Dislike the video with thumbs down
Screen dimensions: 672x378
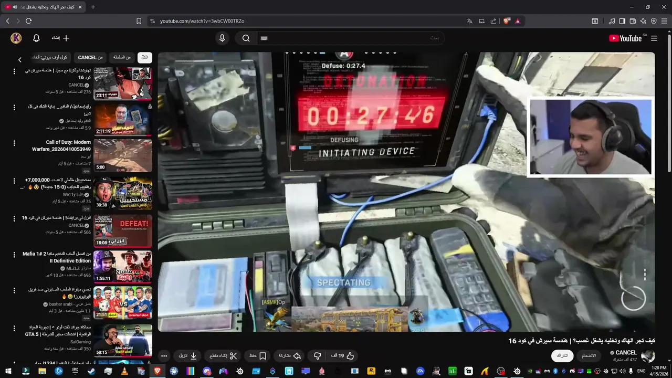click(x=317, y=356)
